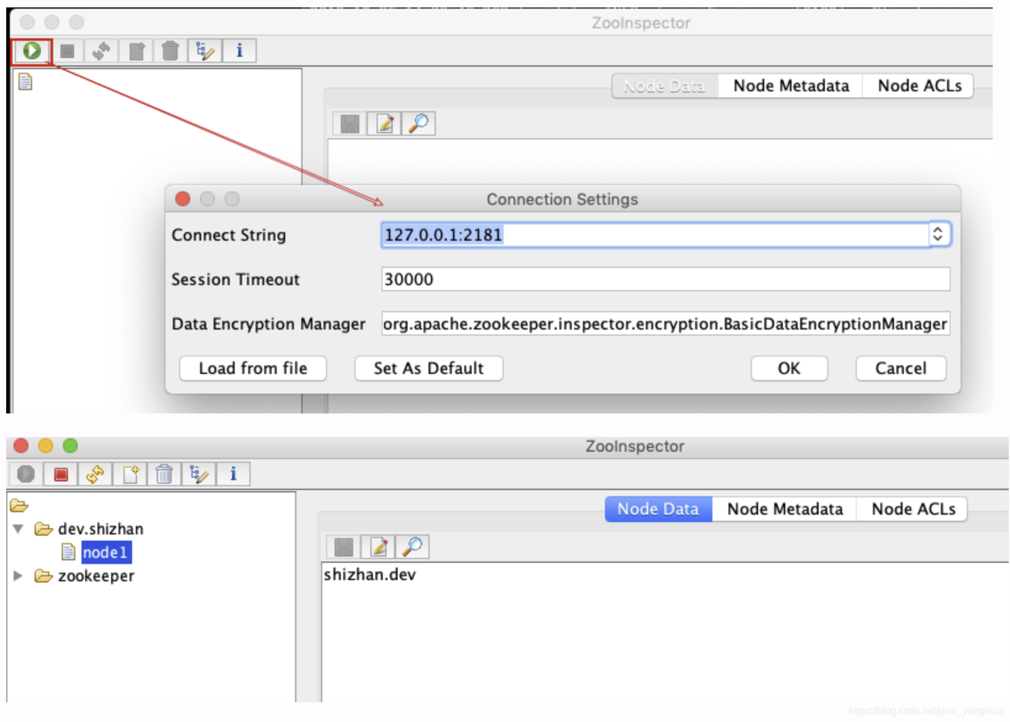This screenshot has height=722, width=1010.
Task: Click the Data Encryption Manager field
Action: pyautogui.click(x=666, y=323)
